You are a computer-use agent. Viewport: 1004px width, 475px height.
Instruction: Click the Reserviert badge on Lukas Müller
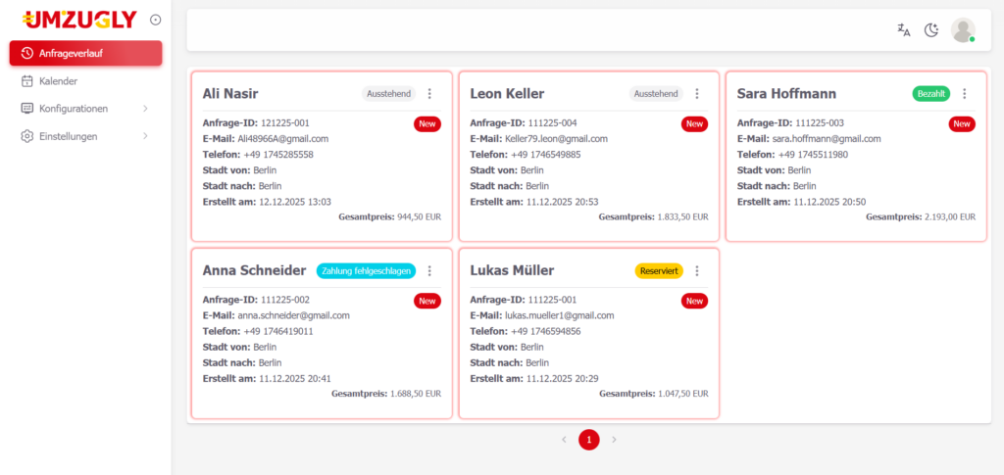[659, 271]
